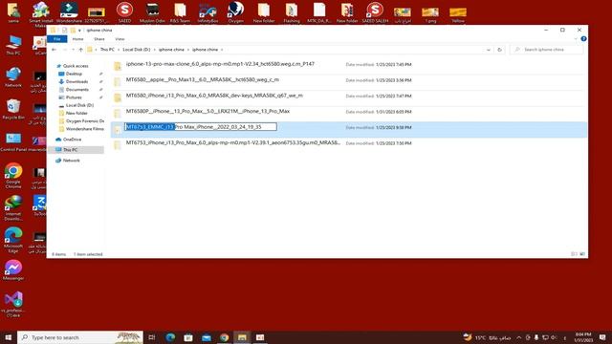Open Messenger desktop shortcut
Viewport: 612px width, 344px height.
pyautogui.click(x=13, y=269)
